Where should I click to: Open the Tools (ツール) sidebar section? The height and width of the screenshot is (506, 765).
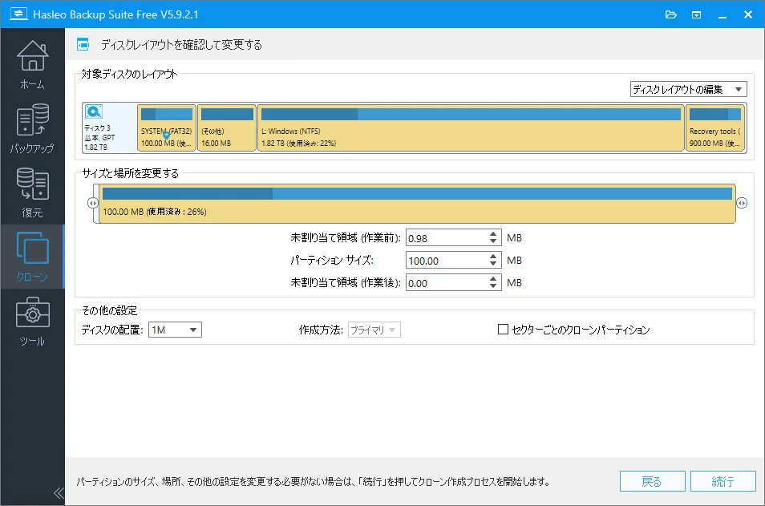(x=32, y=321)
